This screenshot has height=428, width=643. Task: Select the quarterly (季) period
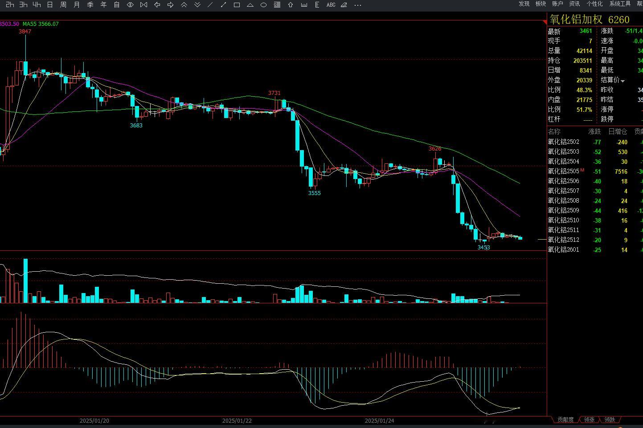coord(90,5)
